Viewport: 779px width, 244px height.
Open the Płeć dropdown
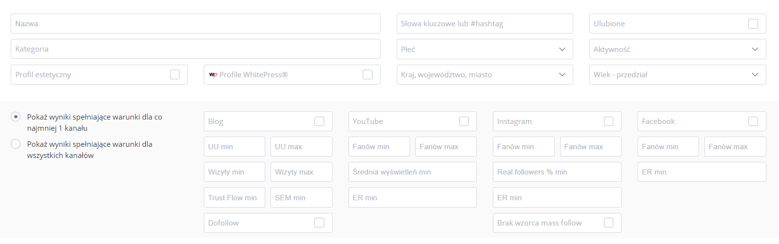(485, 49)
